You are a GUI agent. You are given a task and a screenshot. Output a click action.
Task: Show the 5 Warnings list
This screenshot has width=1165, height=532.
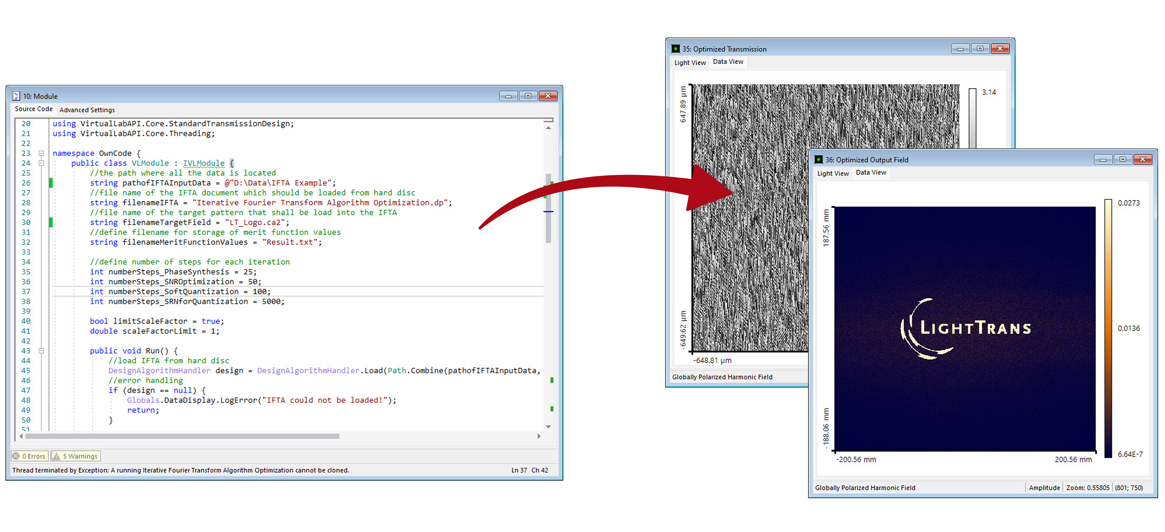75,456
